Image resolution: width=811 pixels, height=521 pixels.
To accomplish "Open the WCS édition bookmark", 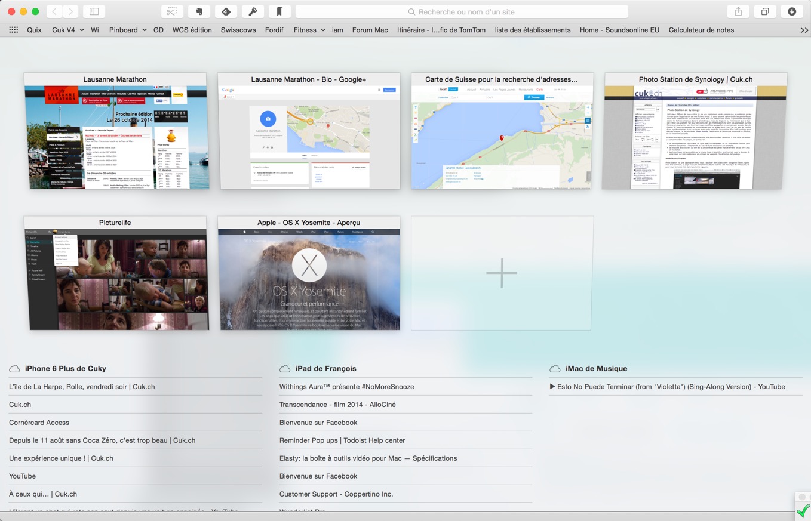I will 192,30.
